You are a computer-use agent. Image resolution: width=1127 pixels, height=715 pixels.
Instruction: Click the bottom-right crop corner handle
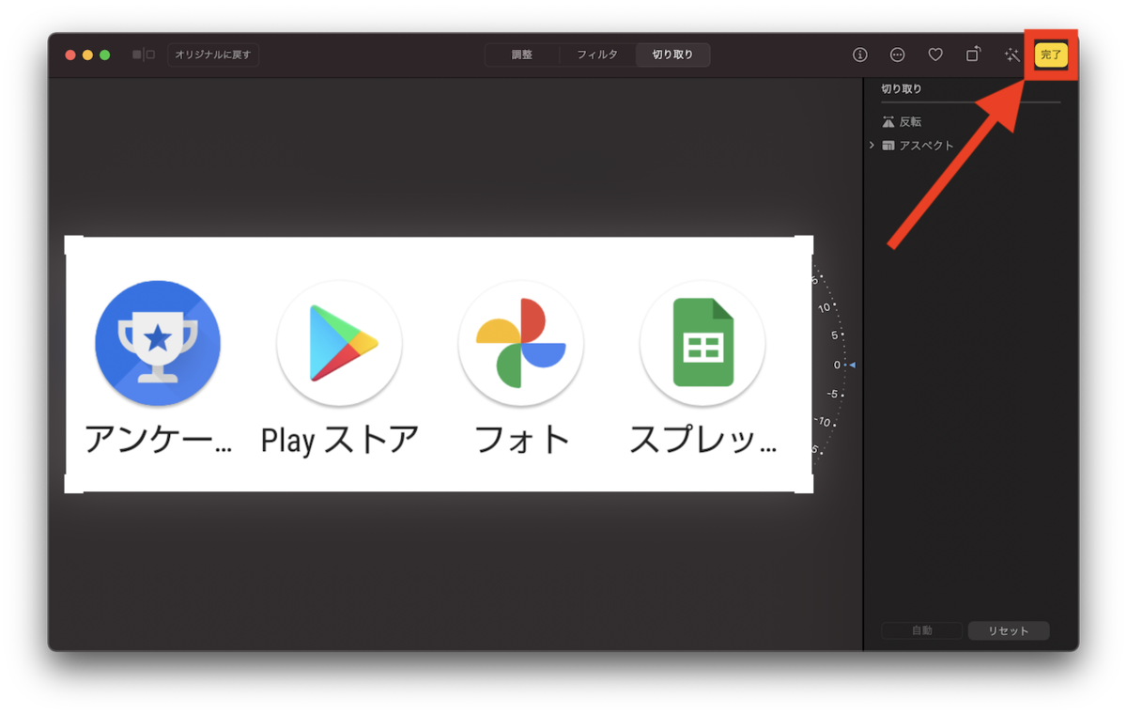pyautogui.click(x=804, y=483)
